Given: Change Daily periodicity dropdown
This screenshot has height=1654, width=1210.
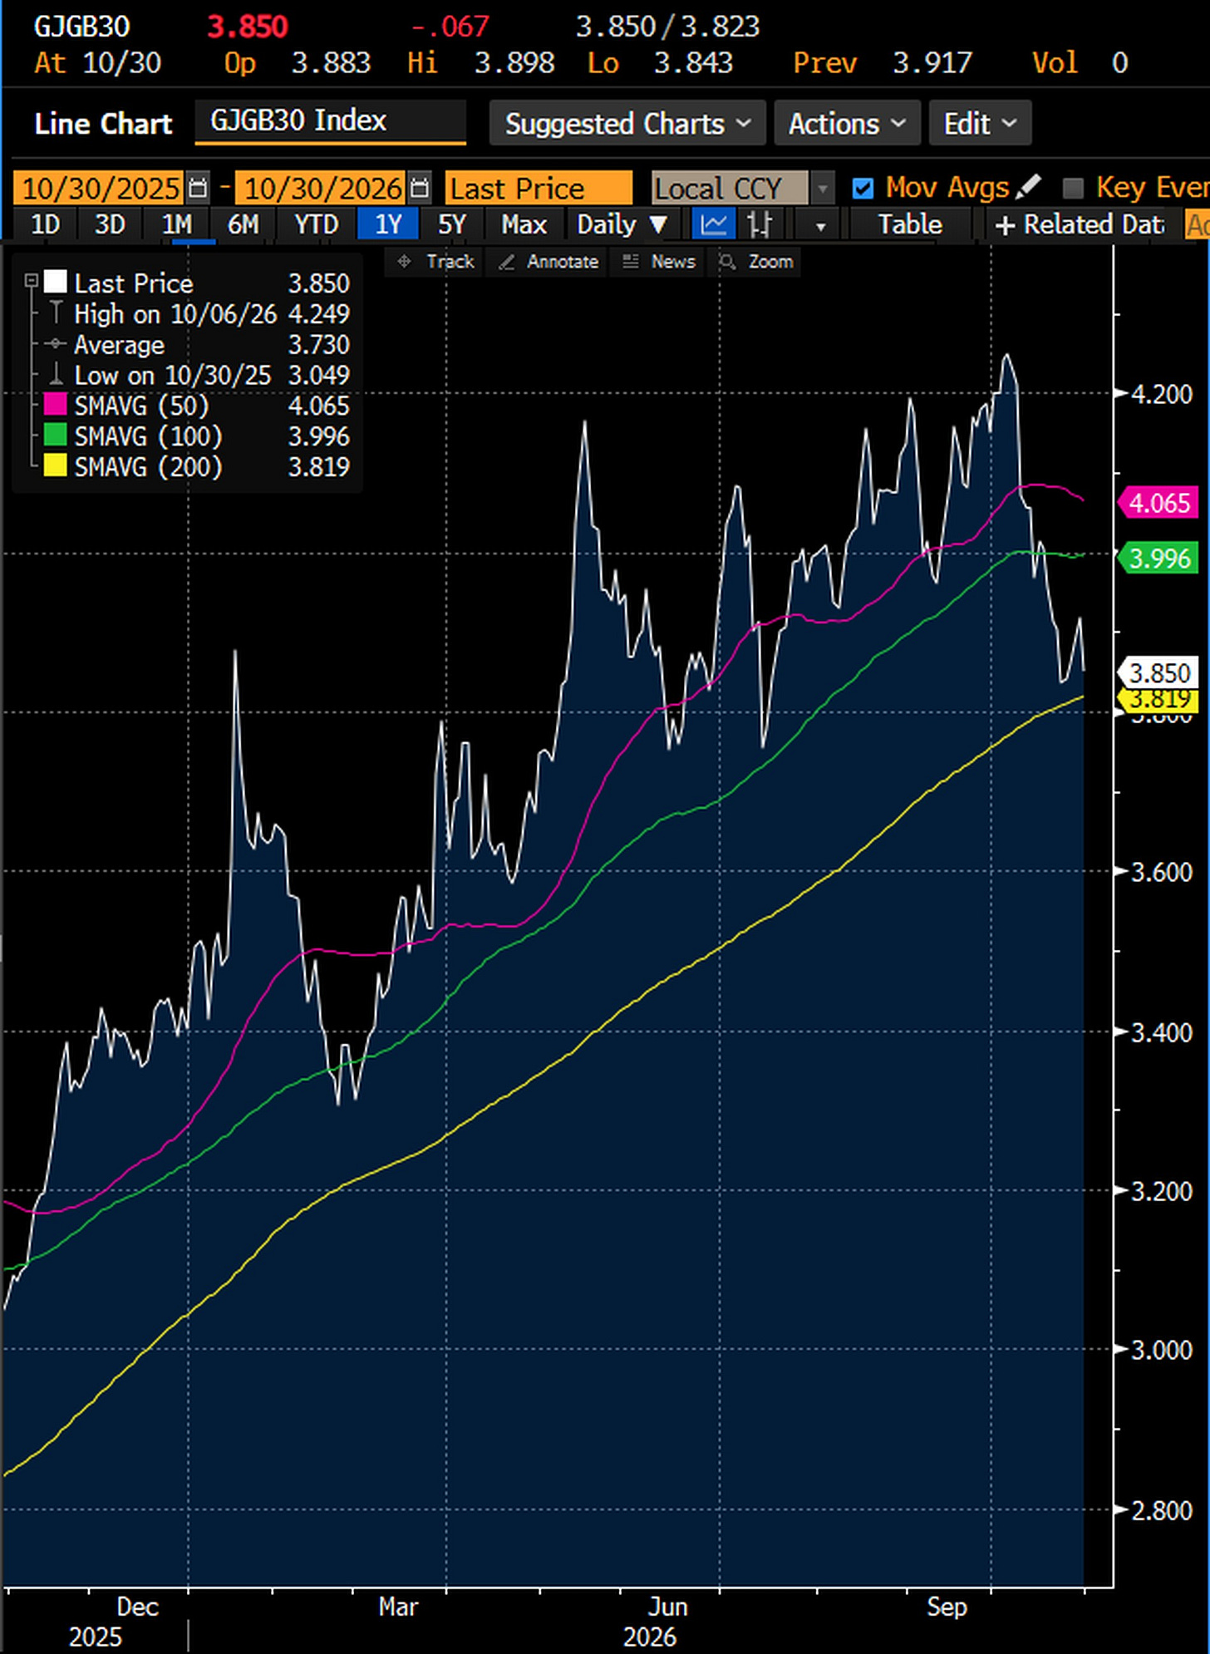Looking at the screenshot, I should tap(622, 224).
